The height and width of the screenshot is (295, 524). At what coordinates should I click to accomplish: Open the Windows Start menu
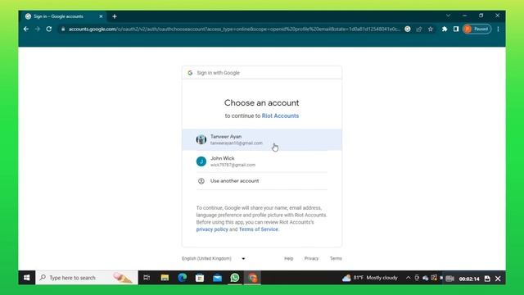pyautogui.click(x=27, y=278)
